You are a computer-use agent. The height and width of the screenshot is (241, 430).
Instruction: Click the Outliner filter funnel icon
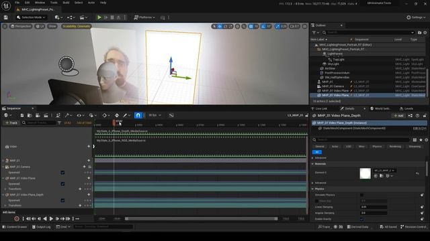click(x=314, y=33)
